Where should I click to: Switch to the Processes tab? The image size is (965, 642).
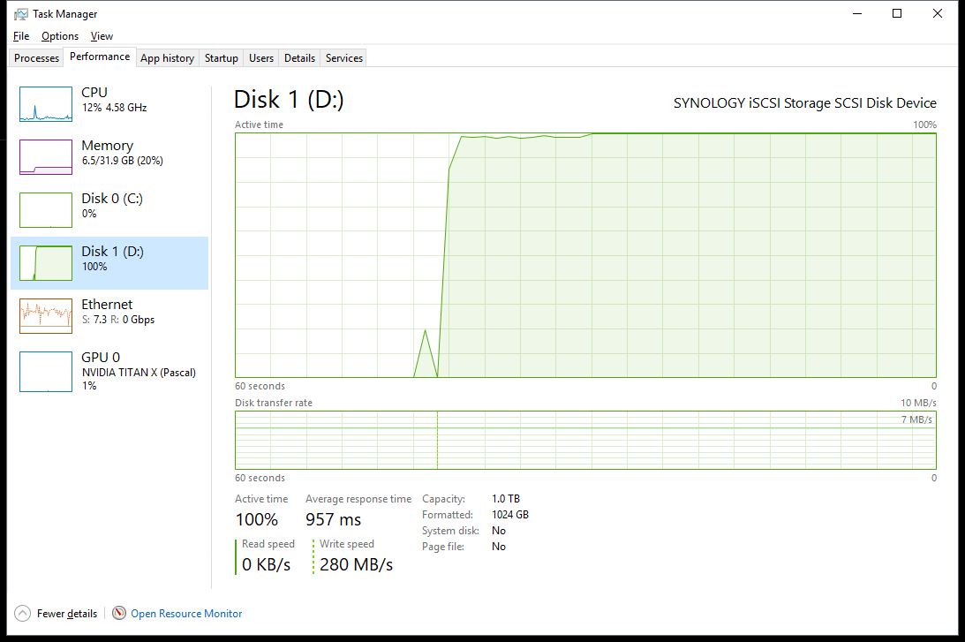coord(37,58)
